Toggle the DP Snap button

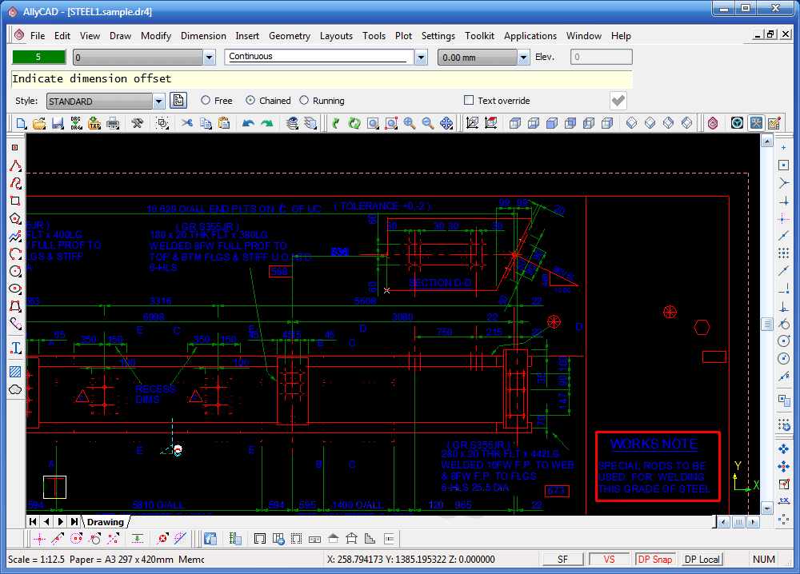click(x=655, y=559)
